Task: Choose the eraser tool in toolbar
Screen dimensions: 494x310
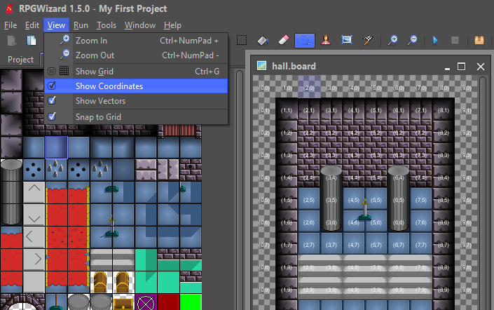Action: point(283,41)
